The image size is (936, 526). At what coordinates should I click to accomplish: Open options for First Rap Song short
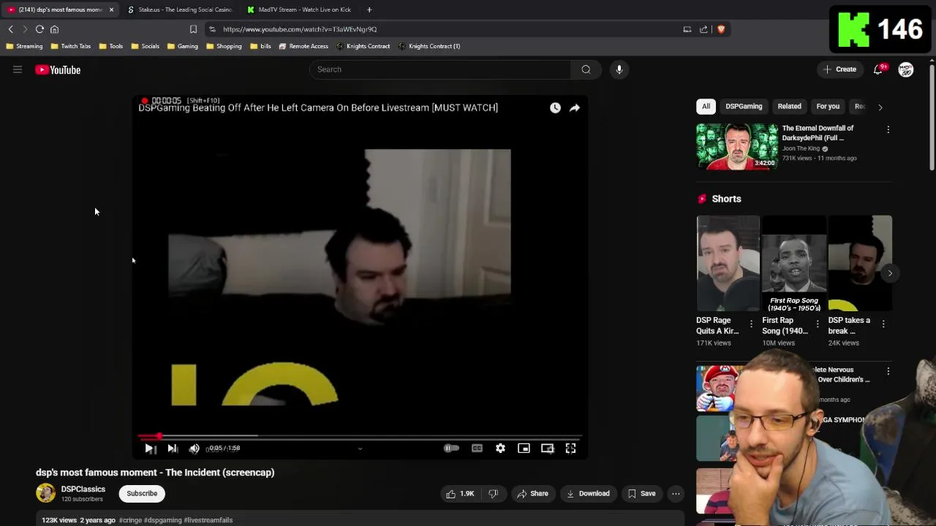(817, 324)
